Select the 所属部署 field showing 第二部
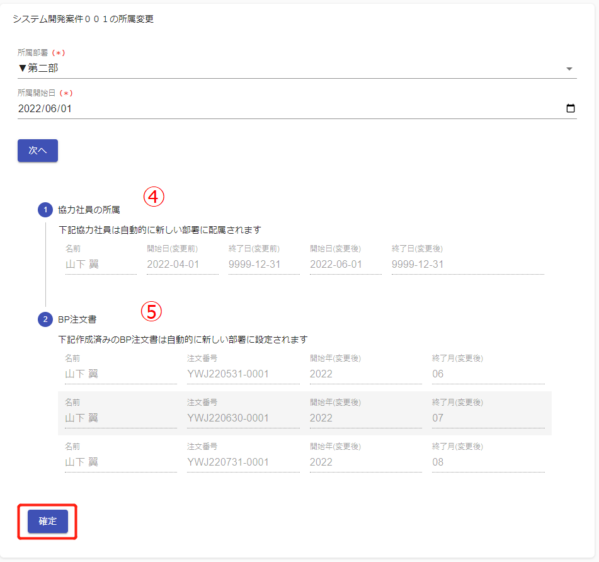The width and height of the screenshot is (599, 562). pyautogui.click(x=290, y=68)
